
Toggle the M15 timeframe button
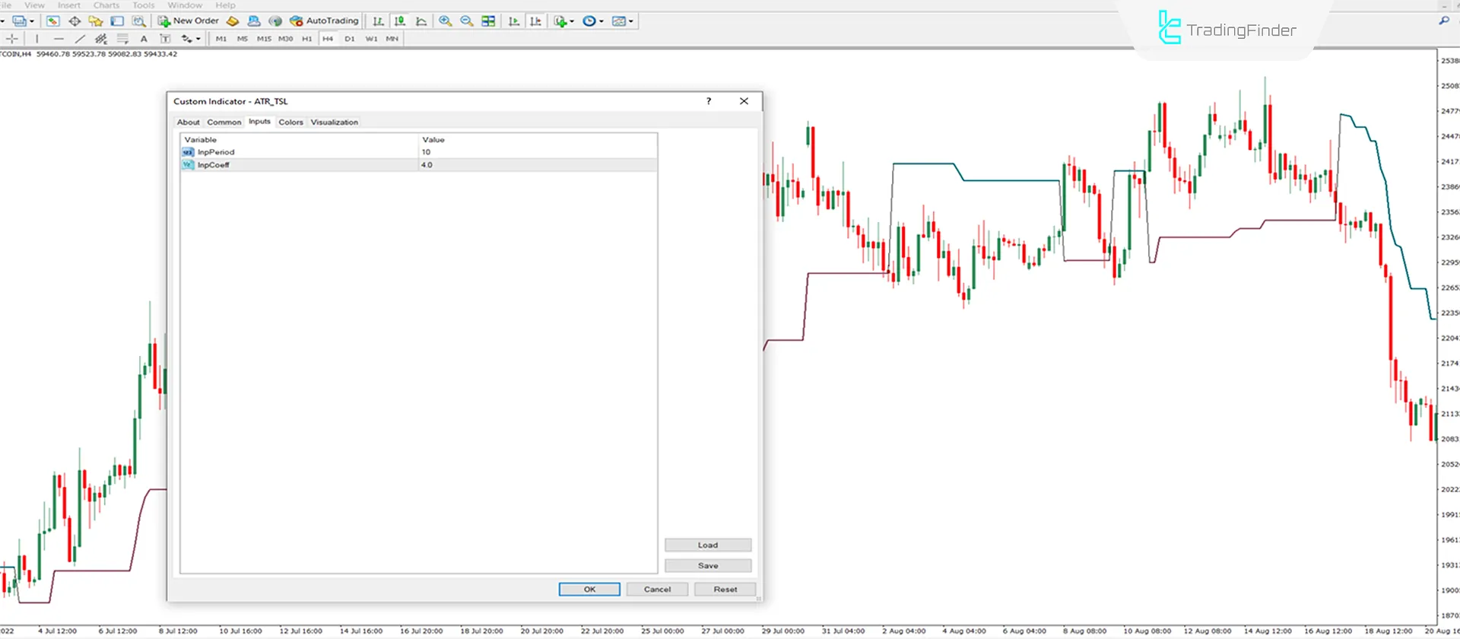point(264,39)
